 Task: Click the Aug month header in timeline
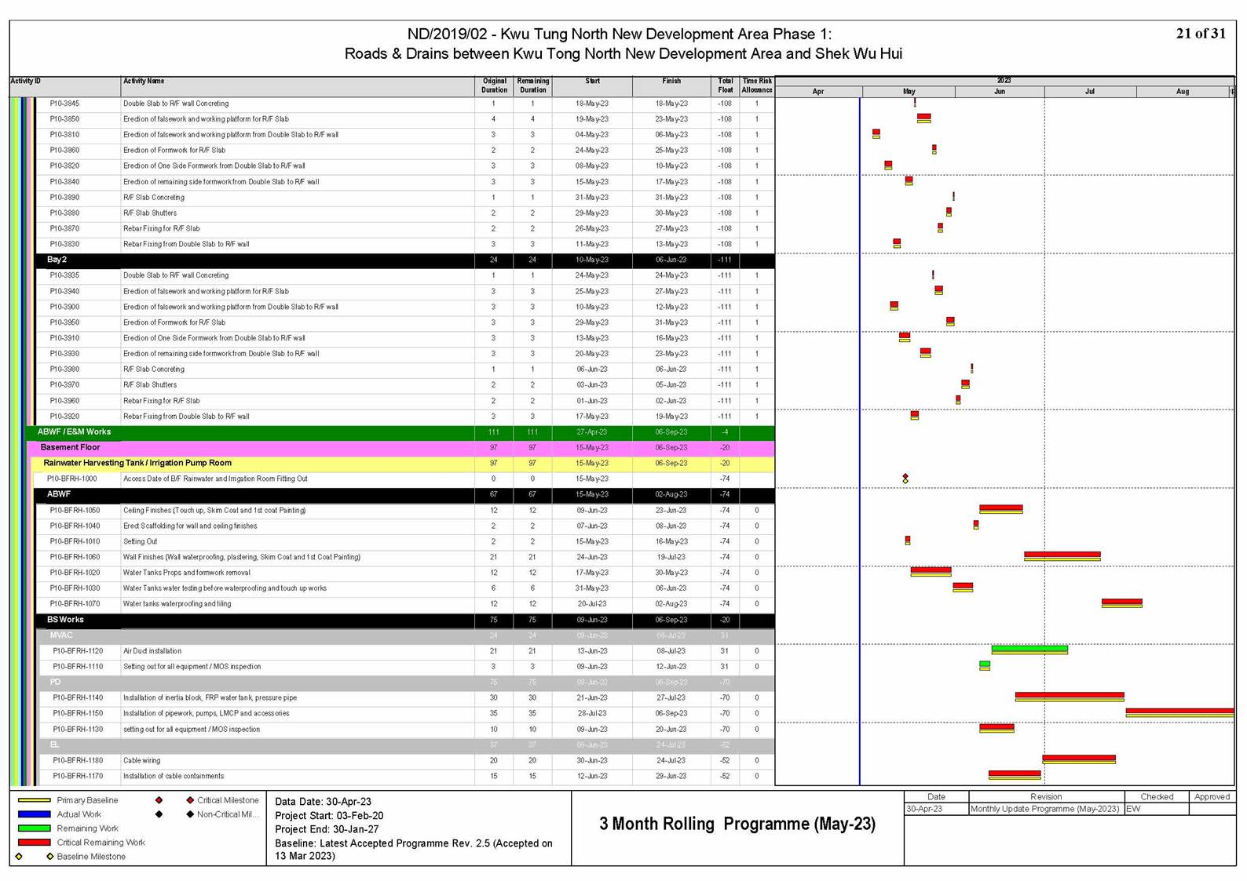point(1183,92)
